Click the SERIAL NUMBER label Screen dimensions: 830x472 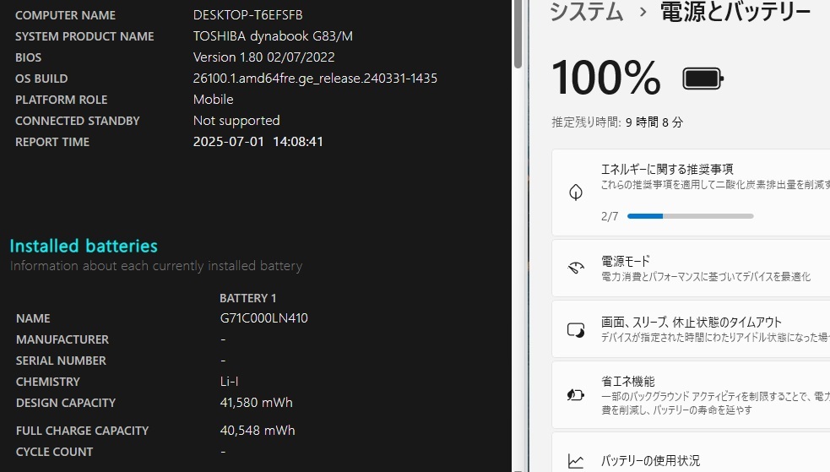61,361
